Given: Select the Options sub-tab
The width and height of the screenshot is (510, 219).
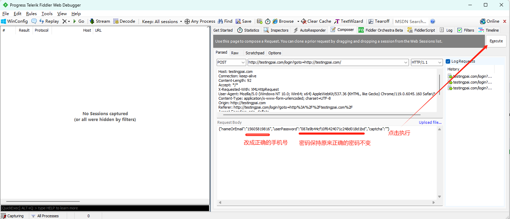Looking at the screenshot, I should pyautogui.click(x=275, y=53).
